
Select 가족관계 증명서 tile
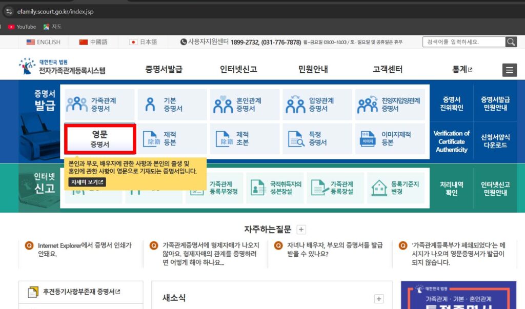pos(99,105)
